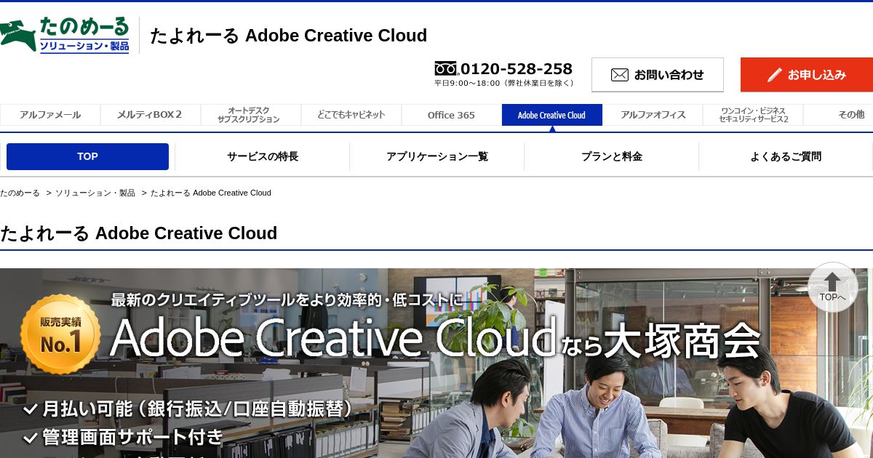The width and height of the screenshot is (873, 458).
Task: Click the 管理画面サポート付き banner line
Action: click(x=123, y=438)
